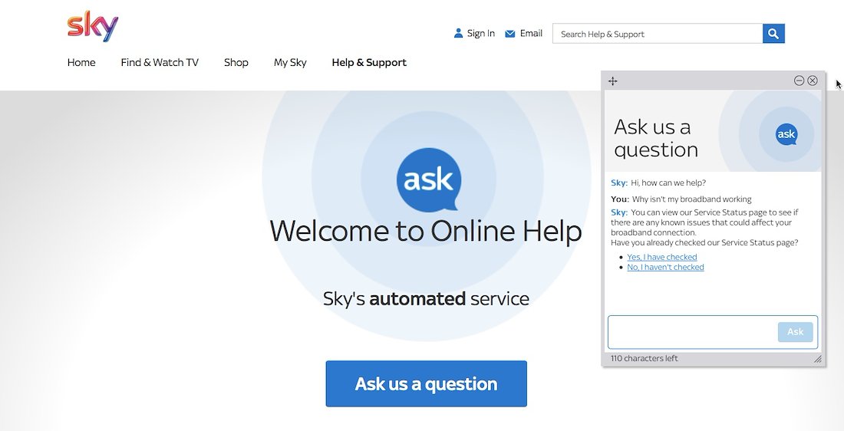Click the Ask button in chat widget
Image resolution: width=844 pixels, height=431 pixels.
click(795, 332)
